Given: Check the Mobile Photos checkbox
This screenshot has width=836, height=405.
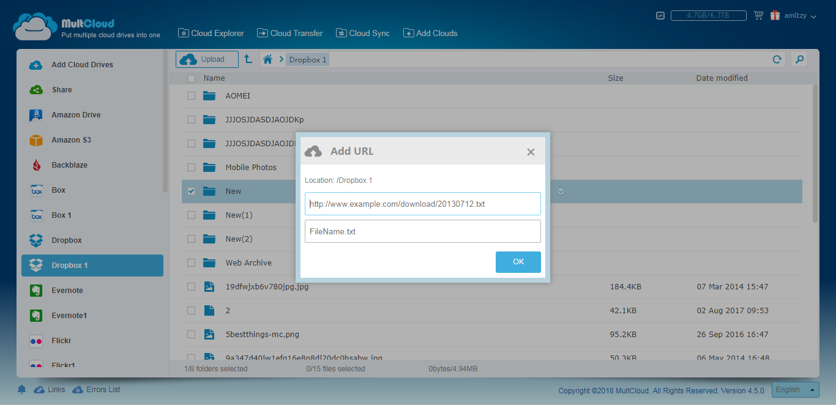Looking at the screenshot, I should pos(192,168).
